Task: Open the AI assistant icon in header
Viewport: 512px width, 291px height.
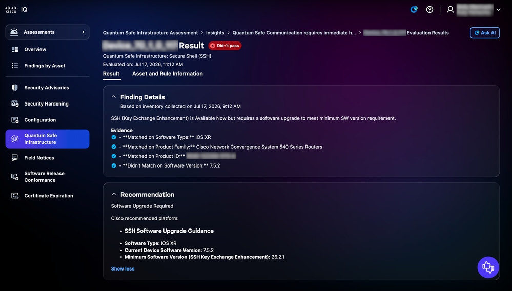Action: coord(414,9)
